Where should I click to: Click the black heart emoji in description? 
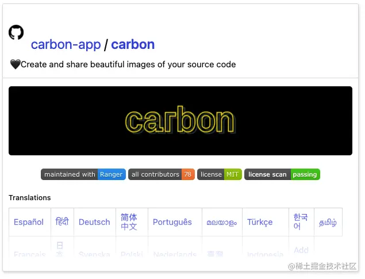point(16,64)
